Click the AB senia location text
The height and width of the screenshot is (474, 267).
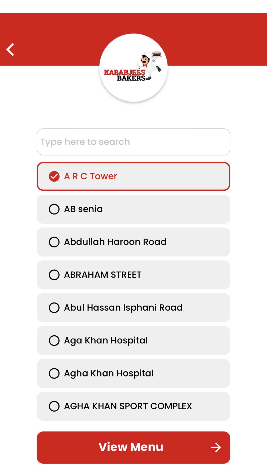click(x=83, y=209)
